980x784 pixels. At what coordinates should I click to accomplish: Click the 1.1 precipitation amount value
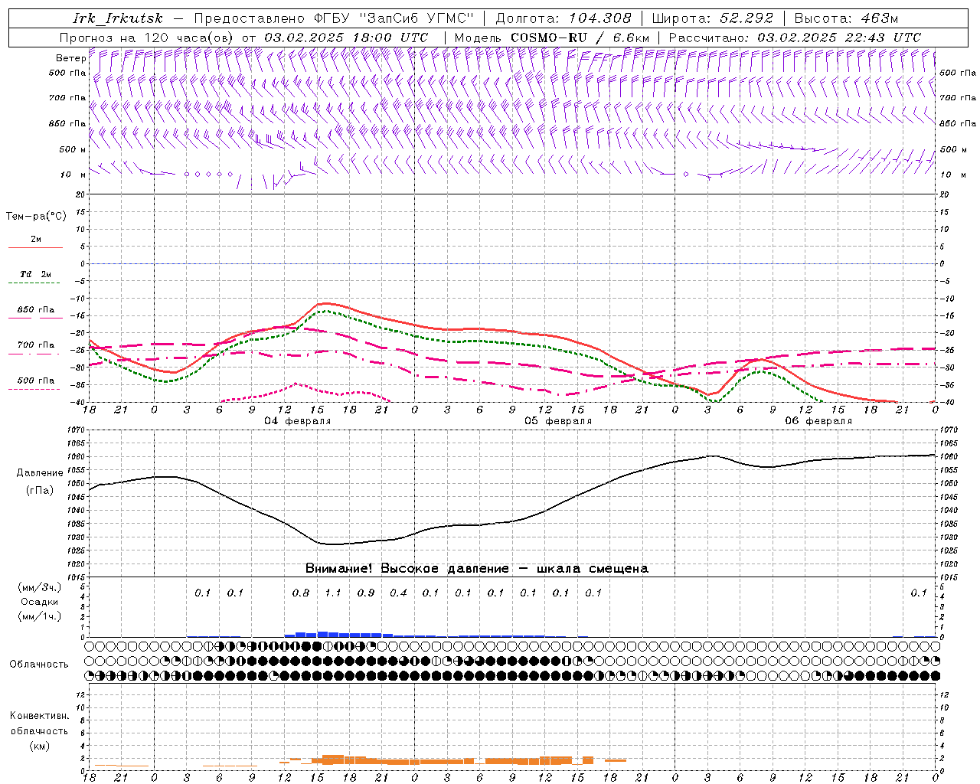click(x=333, y=593)
